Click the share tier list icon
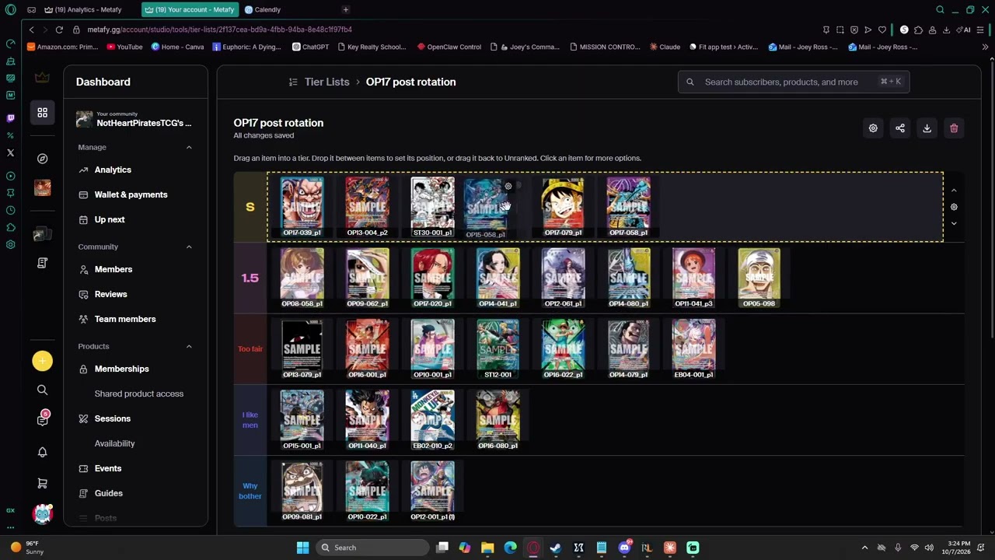This screenshot has width=995, height=560. [x=900, y=128]
